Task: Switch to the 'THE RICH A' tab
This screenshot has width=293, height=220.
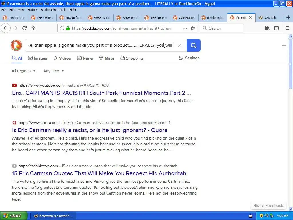Action: tap(156, 18)
